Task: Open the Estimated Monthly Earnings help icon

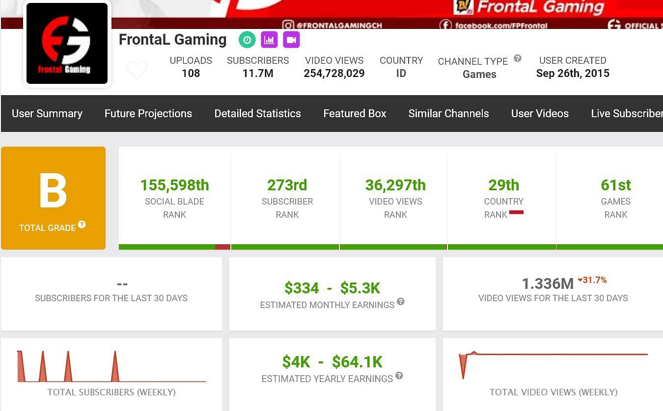Action: pyautogui.click(x=401, y=302)
